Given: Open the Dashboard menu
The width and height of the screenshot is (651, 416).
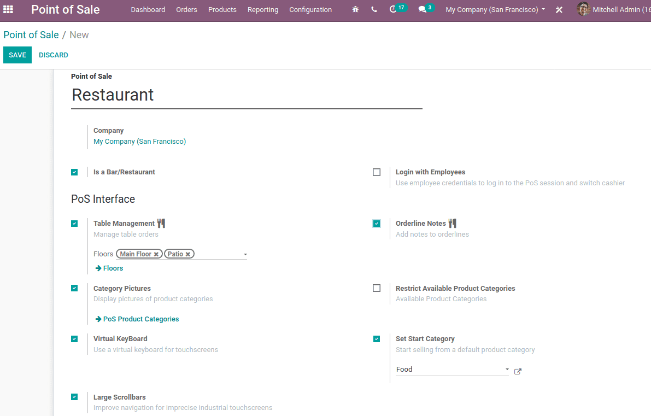Looking at the screenshot, I should pyautogui.click(x=148, y=9).
